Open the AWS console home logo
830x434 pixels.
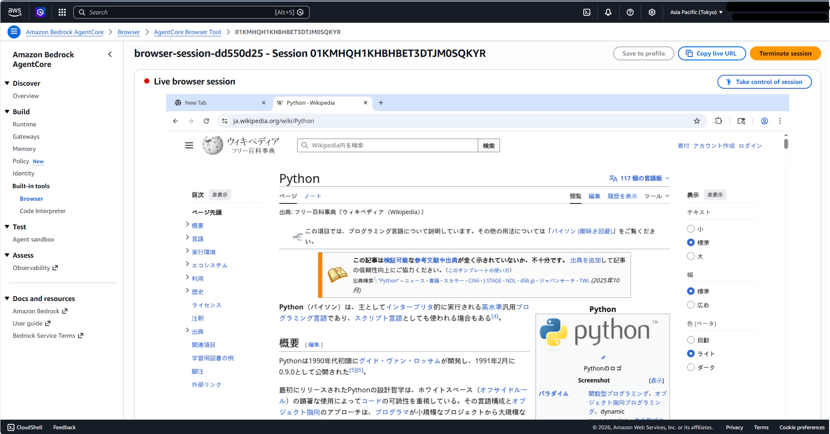(14, 12)
